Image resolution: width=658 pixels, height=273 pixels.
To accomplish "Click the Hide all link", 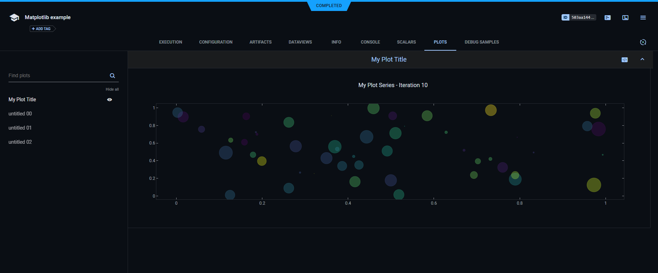I will pyautogui.click(x=112, y=89).
